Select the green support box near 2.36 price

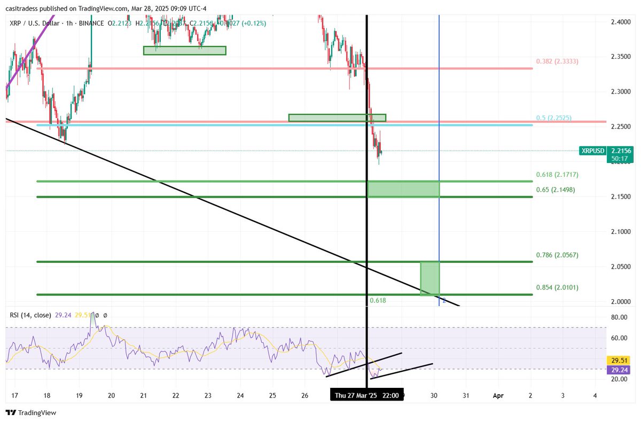click(x=184, y=50)
